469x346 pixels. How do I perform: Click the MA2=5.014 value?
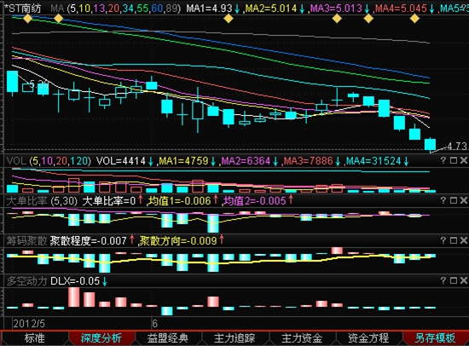(271, 9)
